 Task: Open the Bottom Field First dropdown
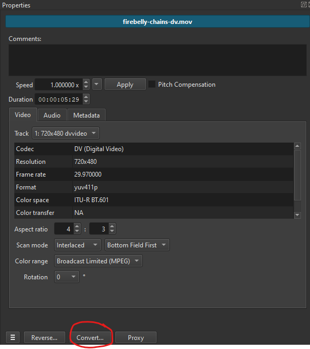click(x=137, y=245)
